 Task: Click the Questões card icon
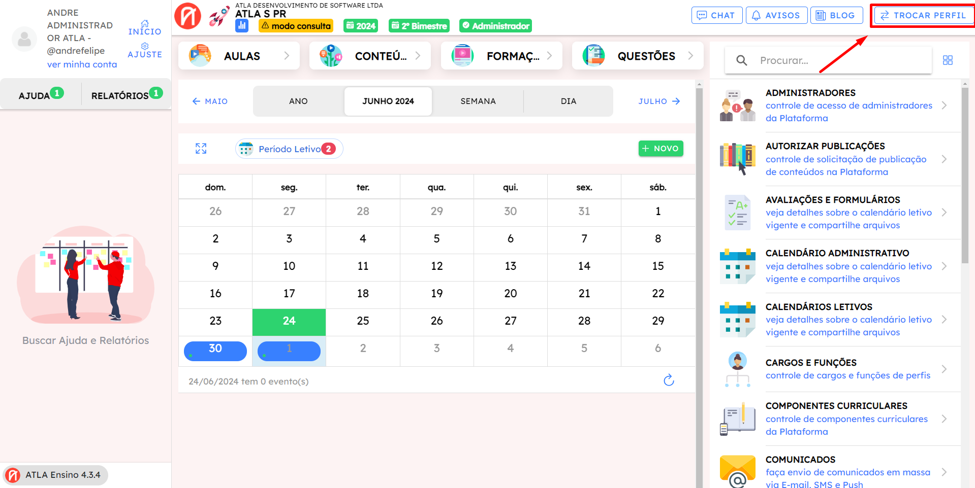pos(594,56)
